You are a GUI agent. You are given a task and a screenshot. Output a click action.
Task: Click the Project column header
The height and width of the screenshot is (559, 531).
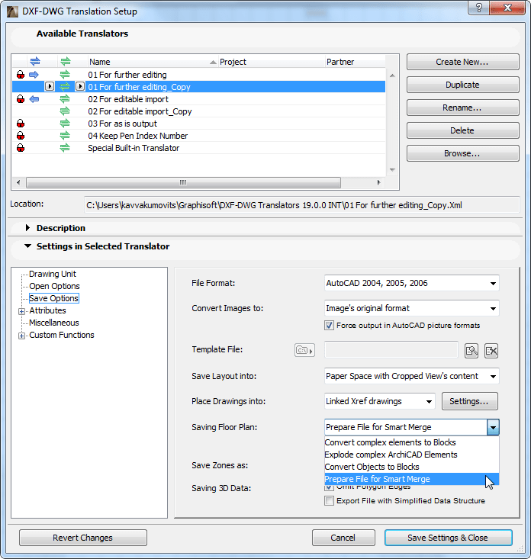(x=272, y=62)
